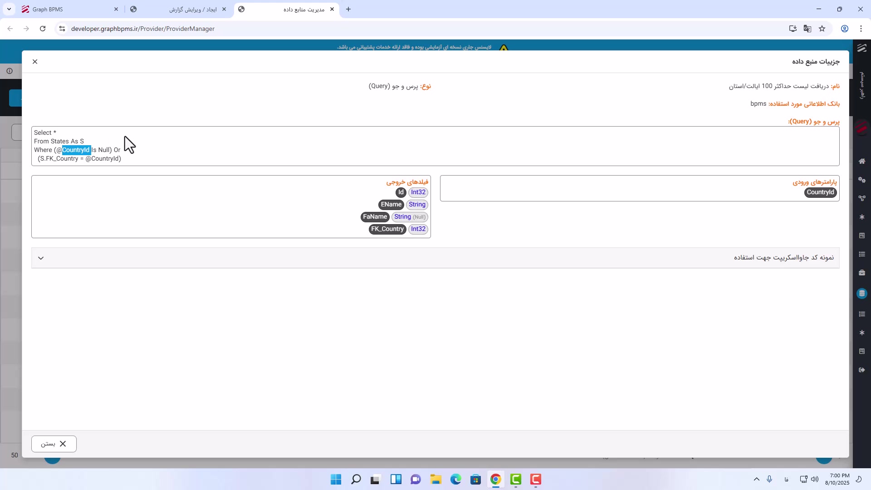Bookmark this page with the star icon
This screenshot has width=871, height=490.
tap(822, 29)
